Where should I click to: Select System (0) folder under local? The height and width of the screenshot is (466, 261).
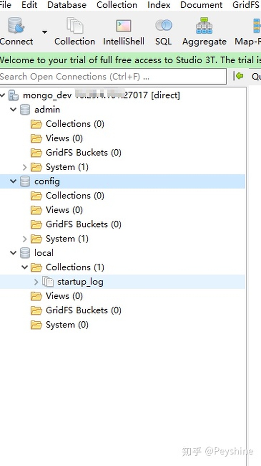(x=59, y=325)
